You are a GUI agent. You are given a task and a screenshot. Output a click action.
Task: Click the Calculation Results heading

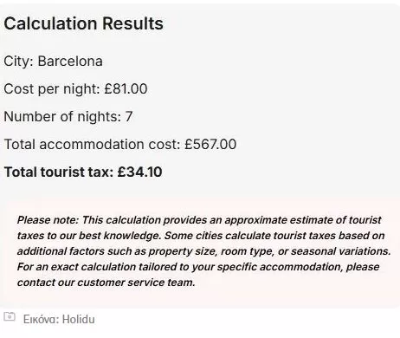point(84,23)
